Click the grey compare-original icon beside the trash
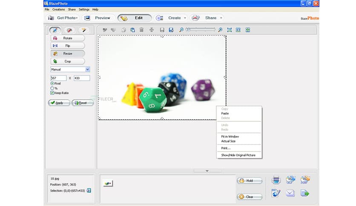Viewport: 356px width, 206px height. [x=152, y=30]
